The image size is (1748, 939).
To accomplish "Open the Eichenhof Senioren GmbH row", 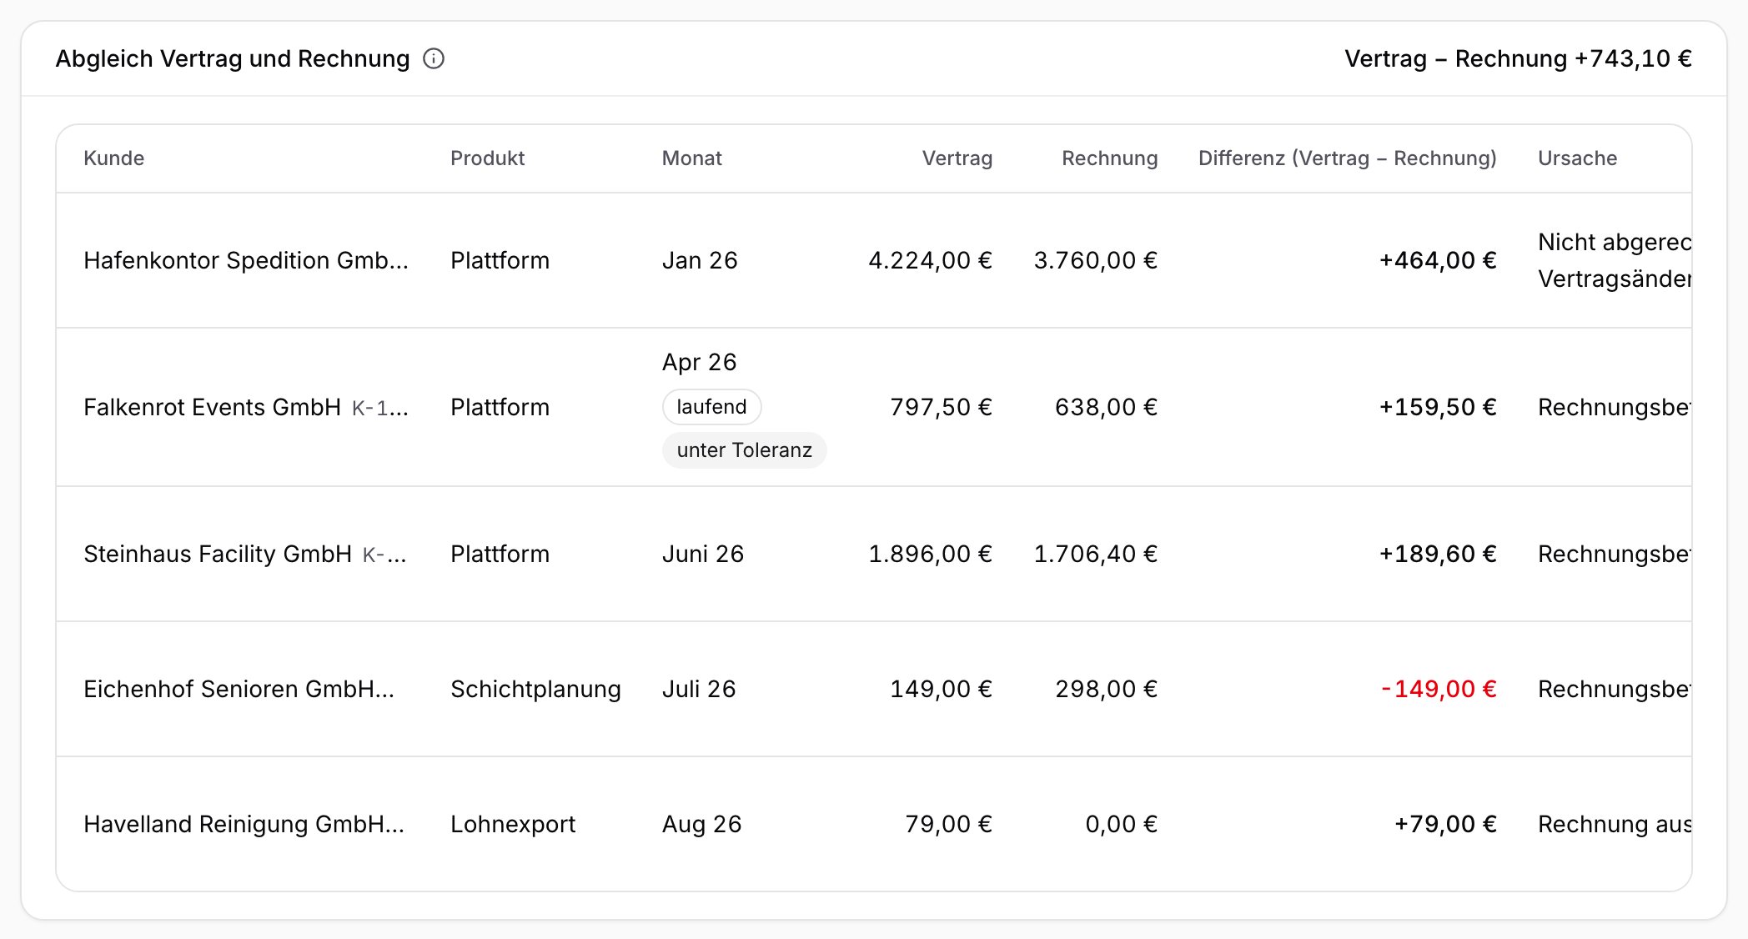I will [874, 689].
